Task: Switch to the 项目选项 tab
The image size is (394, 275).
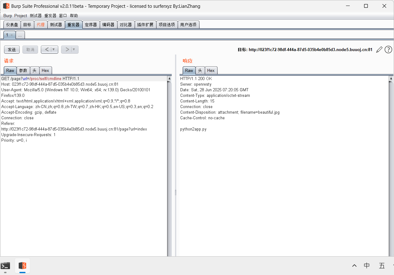Action: pos(167,25)
